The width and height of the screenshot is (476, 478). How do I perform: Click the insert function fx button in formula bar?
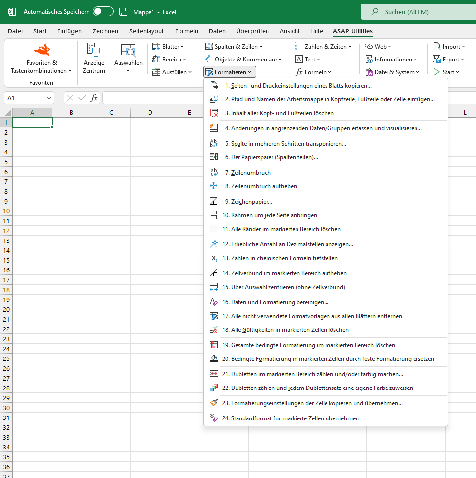point(94,98)
